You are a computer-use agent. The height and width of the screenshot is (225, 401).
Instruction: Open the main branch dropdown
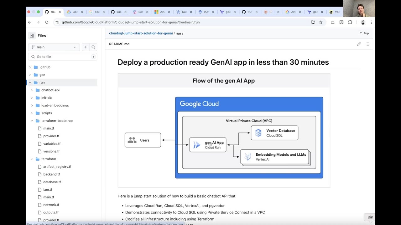54,47
